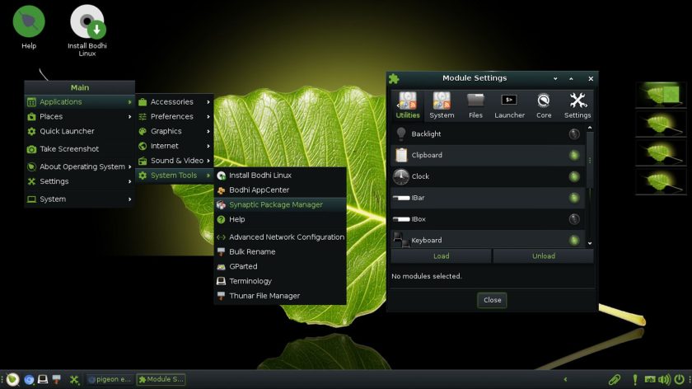The height and width of the screenshot is (389, 692).
Task: Click the Load button
Action: coord(441,256)
